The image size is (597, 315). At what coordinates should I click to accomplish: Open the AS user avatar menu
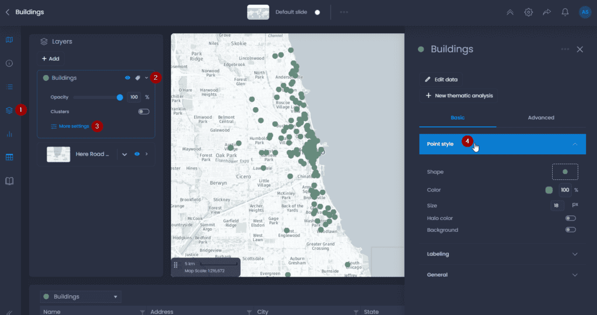coord(585,12)
